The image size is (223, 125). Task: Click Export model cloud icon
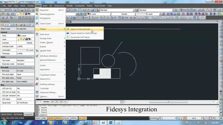click(x=68, y=33)
